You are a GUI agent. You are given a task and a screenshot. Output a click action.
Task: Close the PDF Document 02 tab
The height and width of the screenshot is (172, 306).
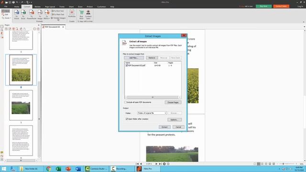point(63,27)
